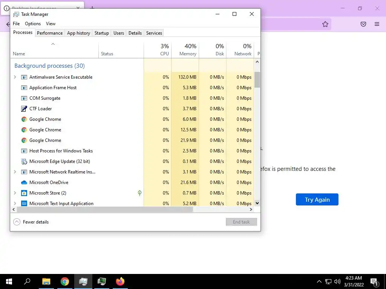Expand Microsoft Network Realtime Ins... row

pos(15,172)
